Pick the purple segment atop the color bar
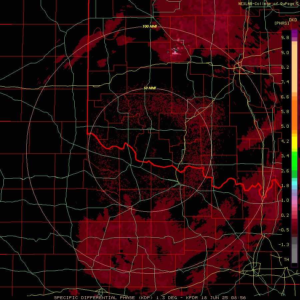 click(x=294, y=34)
